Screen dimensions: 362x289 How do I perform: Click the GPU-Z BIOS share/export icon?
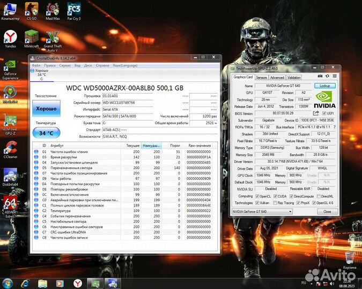click(x=316, y=113)
